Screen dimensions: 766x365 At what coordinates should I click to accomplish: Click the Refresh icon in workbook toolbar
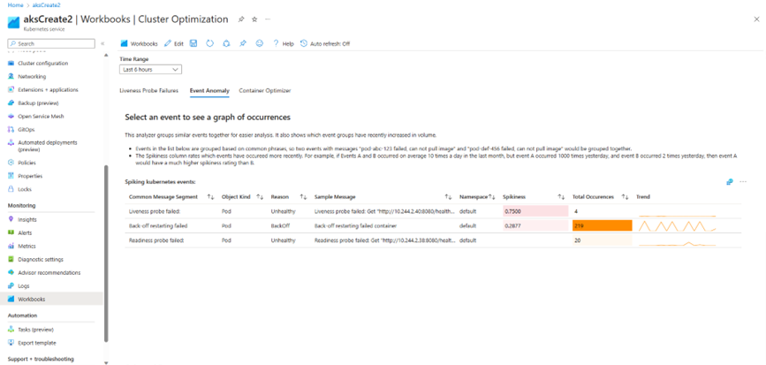click(x=210, y=43)
